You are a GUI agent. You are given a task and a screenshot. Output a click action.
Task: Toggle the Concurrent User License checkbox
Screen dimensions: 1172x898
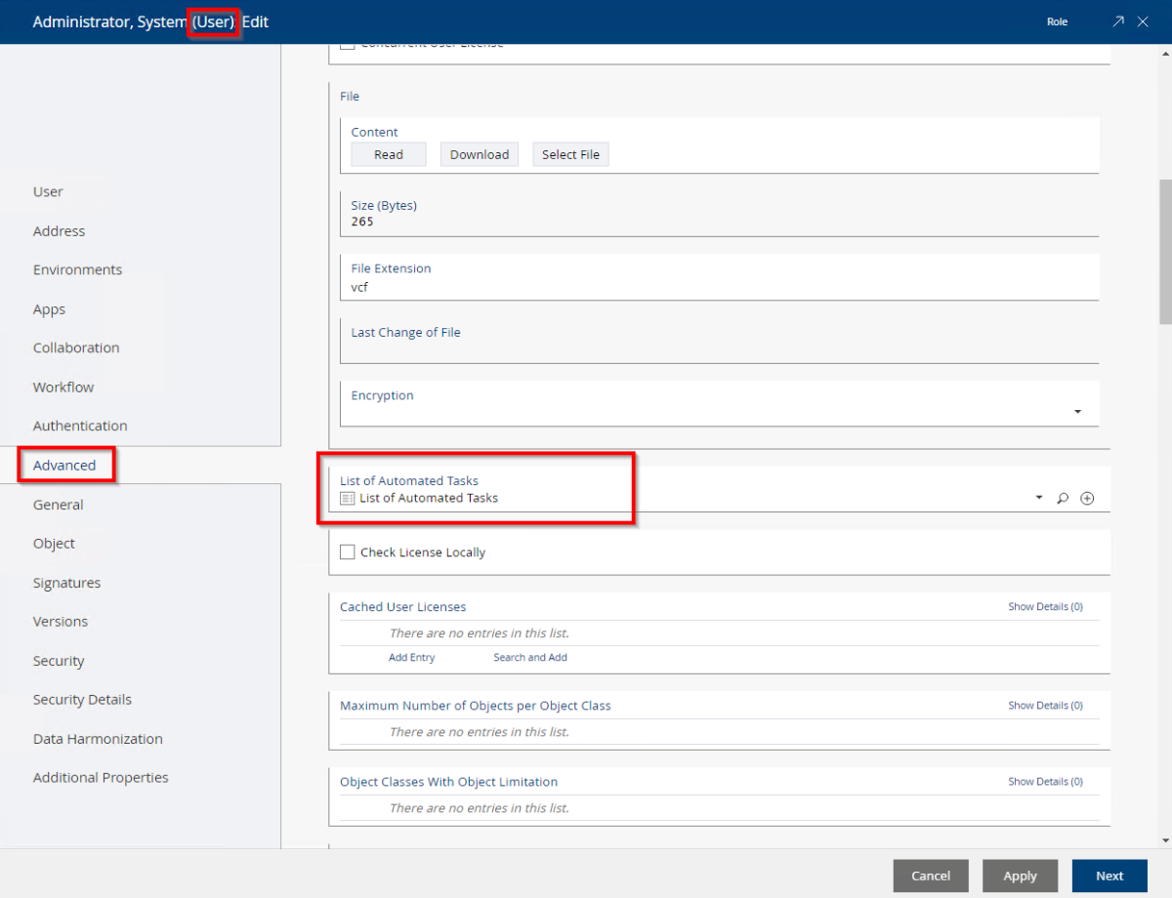tap(348, 45)
